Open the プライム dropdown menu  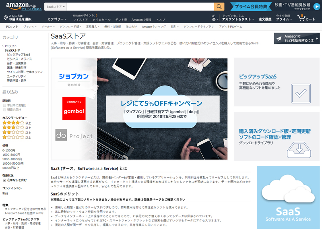(284, 19)
